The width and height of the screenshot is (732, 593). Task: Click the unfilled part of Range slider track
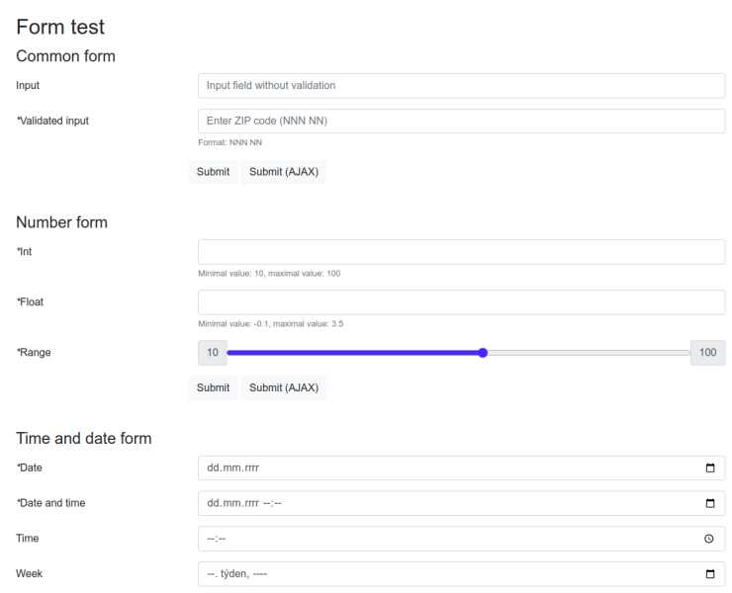point(589,353)
